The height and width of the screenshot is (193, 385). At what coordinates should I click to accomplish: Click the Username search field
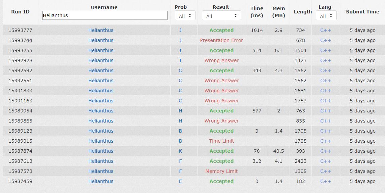click(x=104, y=15)
